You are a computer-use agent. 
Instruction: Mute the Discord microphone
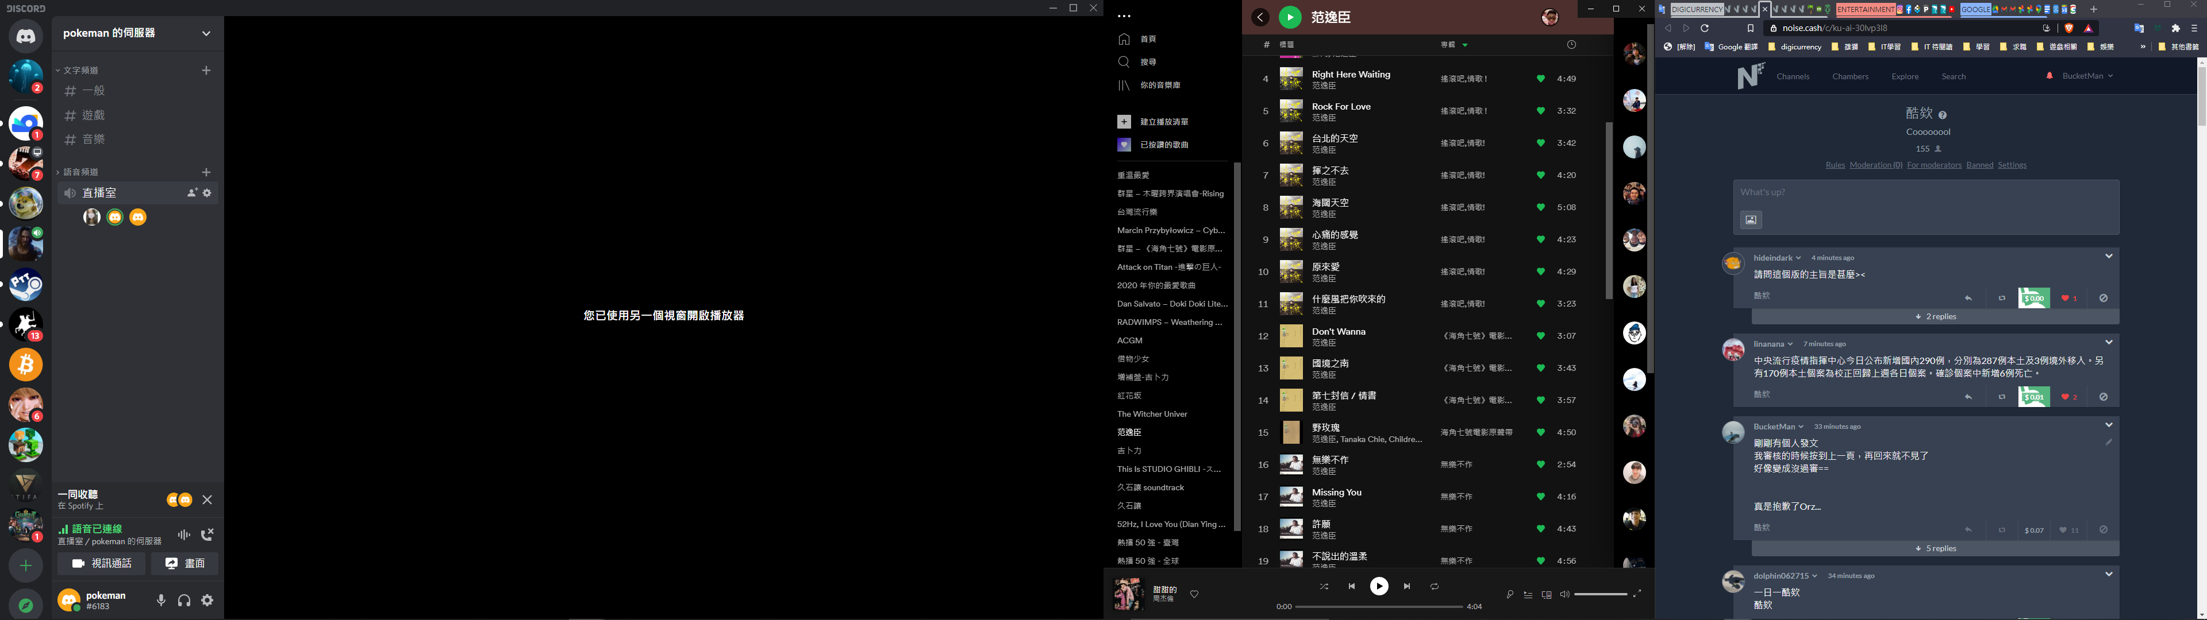click(x=161, y=600)
